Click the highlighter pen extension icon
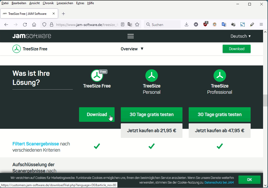 (x=252, y=24)
